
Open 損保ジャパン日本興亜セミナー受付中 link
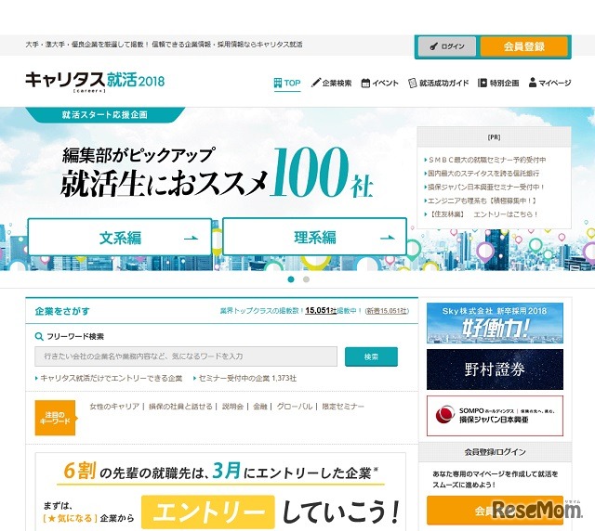pyautogui.click(x=486, y=188)
